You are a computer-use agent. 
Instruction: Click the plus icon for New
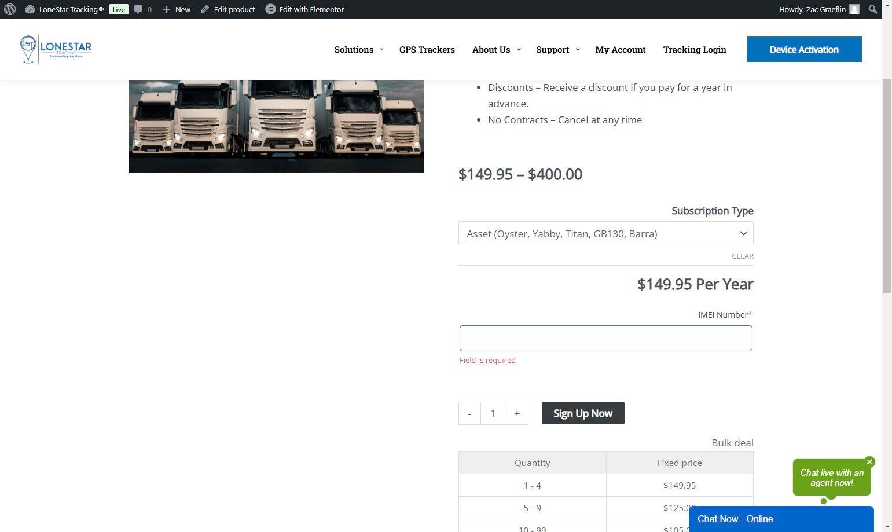point(166,9)
